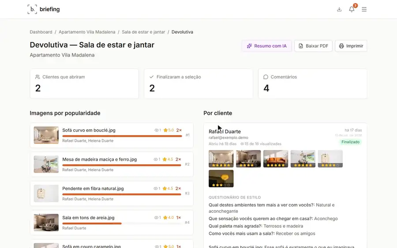Viewport: 397px width, 248px height.
Task: Click the Devolutiva current breadcrumb
Action: [x=182, y=32]
